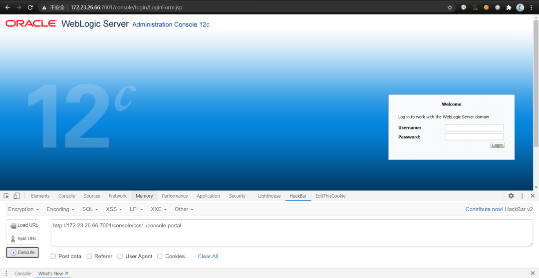Expand the Encryption dropdown
539x278 pixels.
point(23,209)
